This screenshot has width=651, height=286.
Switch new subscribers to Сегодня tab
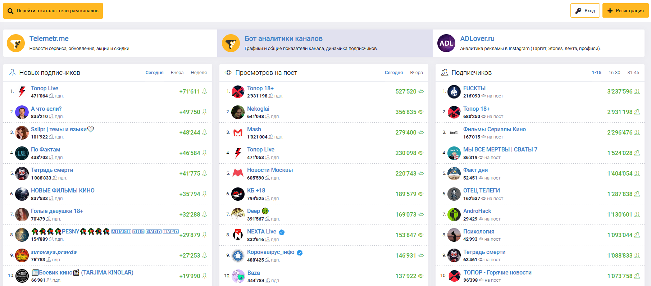coord(154,73)
